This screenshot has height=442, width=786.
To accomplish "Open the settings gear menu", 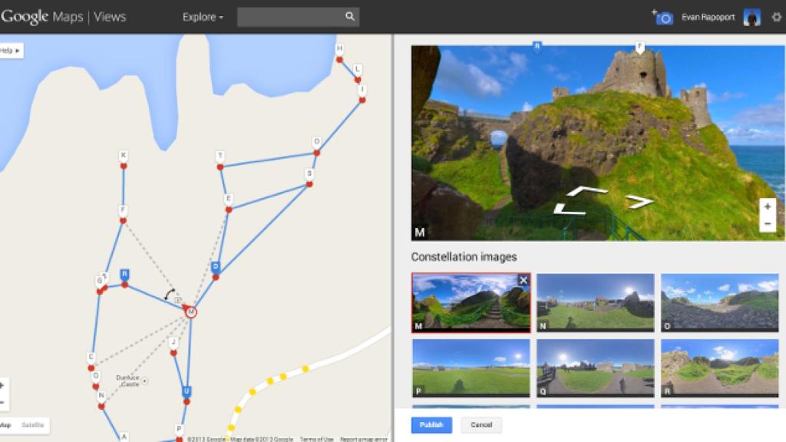I will pyautogui.click(x=777, y=17).
